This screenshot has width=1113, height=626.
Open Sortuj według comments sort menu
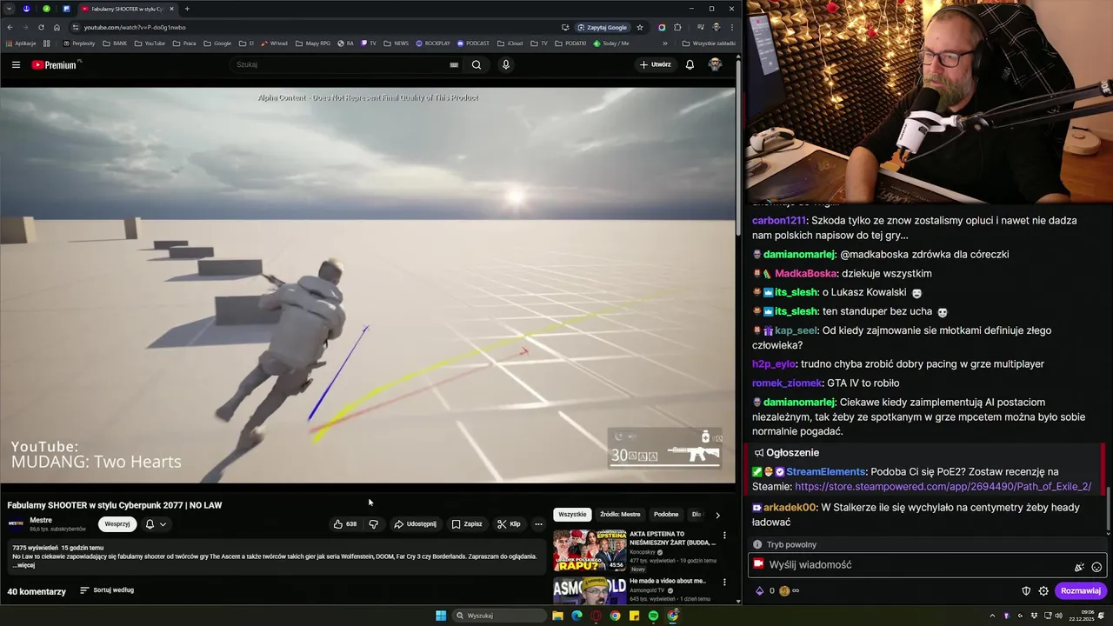point(107,590)
